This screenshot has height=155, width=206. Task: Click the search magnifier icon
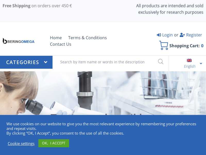click(x=160, y=62)
